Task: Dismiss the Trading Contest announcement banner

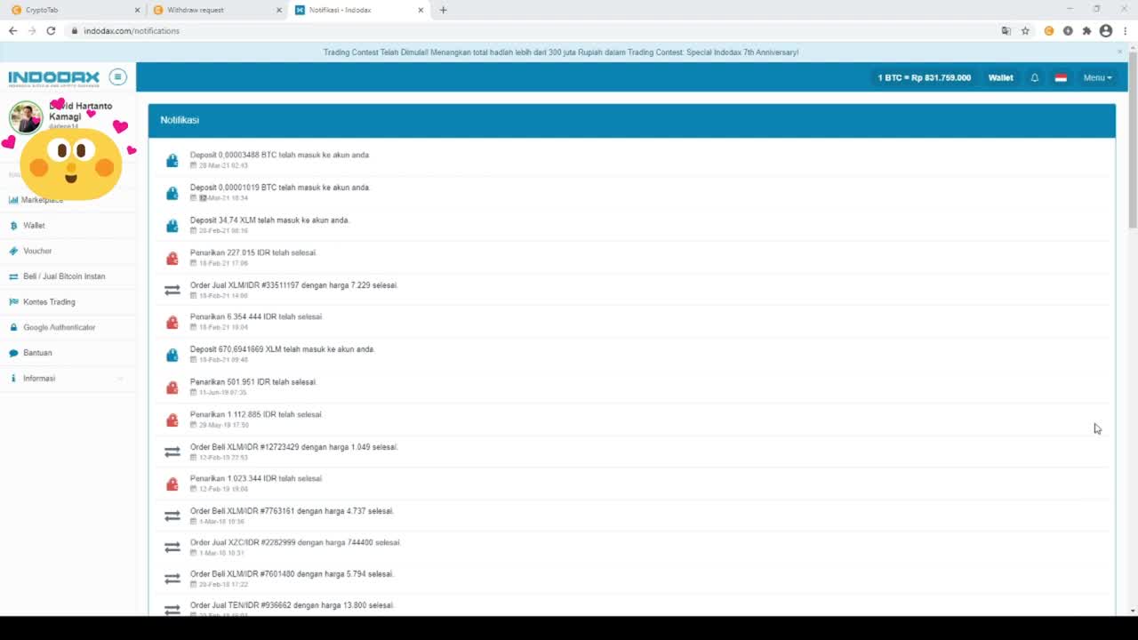Action: pyautogui.click(x=1119, y=52)
